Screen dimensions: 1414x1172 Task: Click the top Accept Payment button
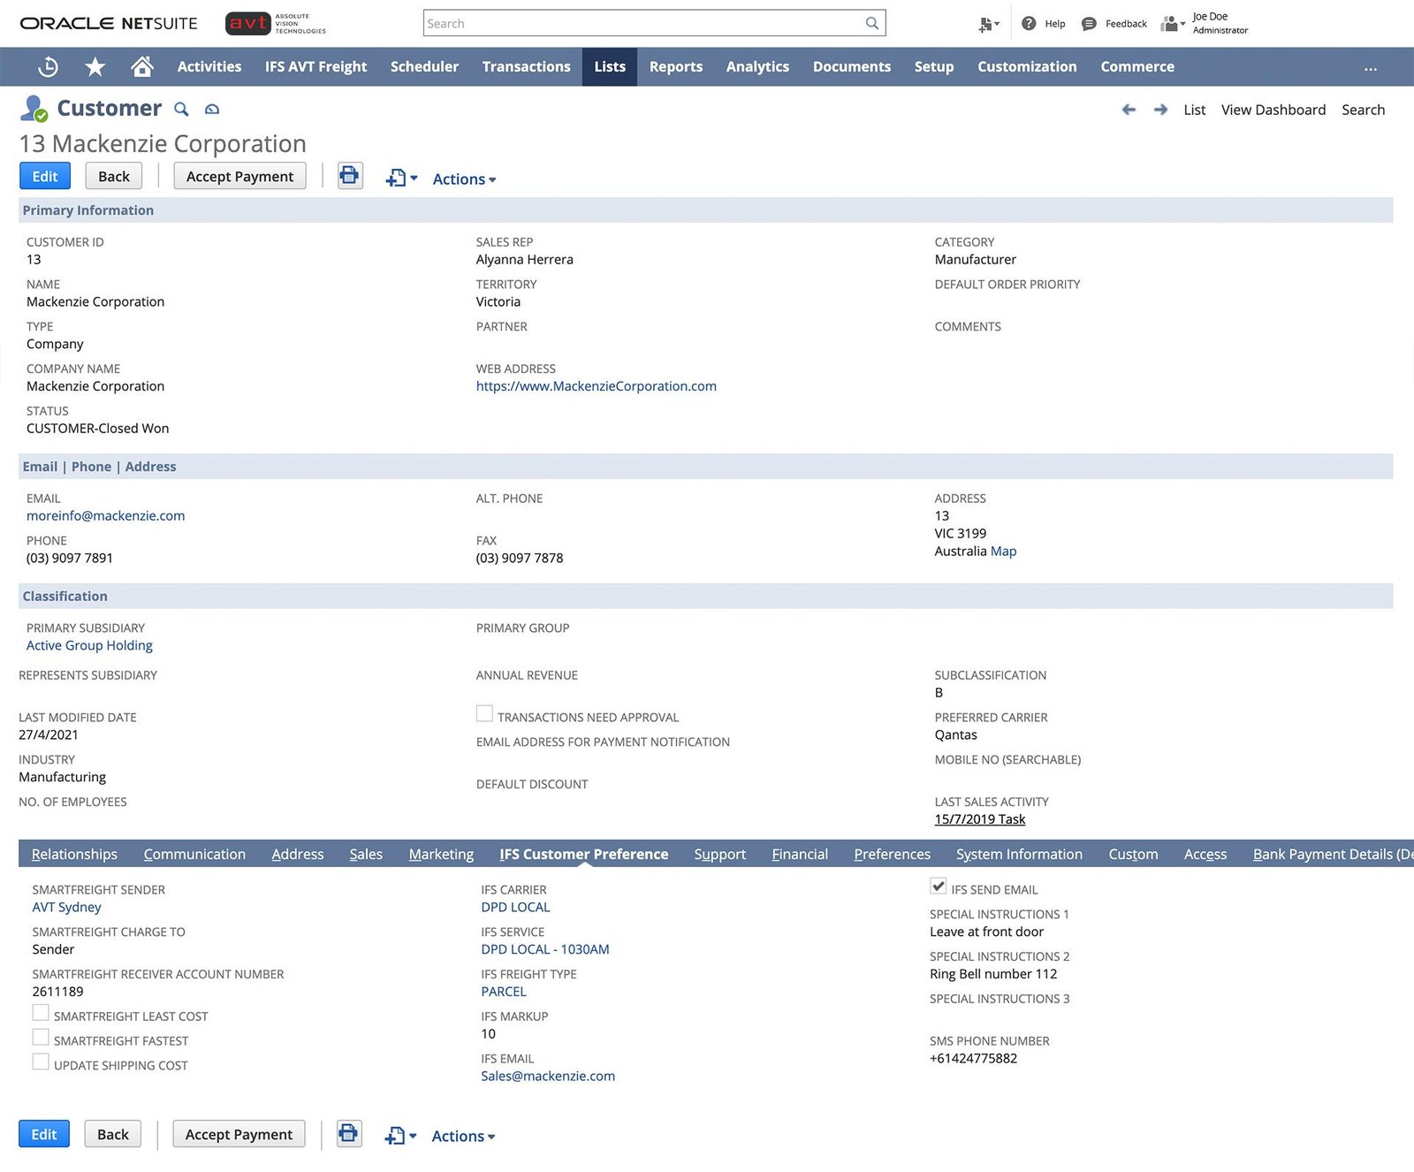tap(239, 176)
